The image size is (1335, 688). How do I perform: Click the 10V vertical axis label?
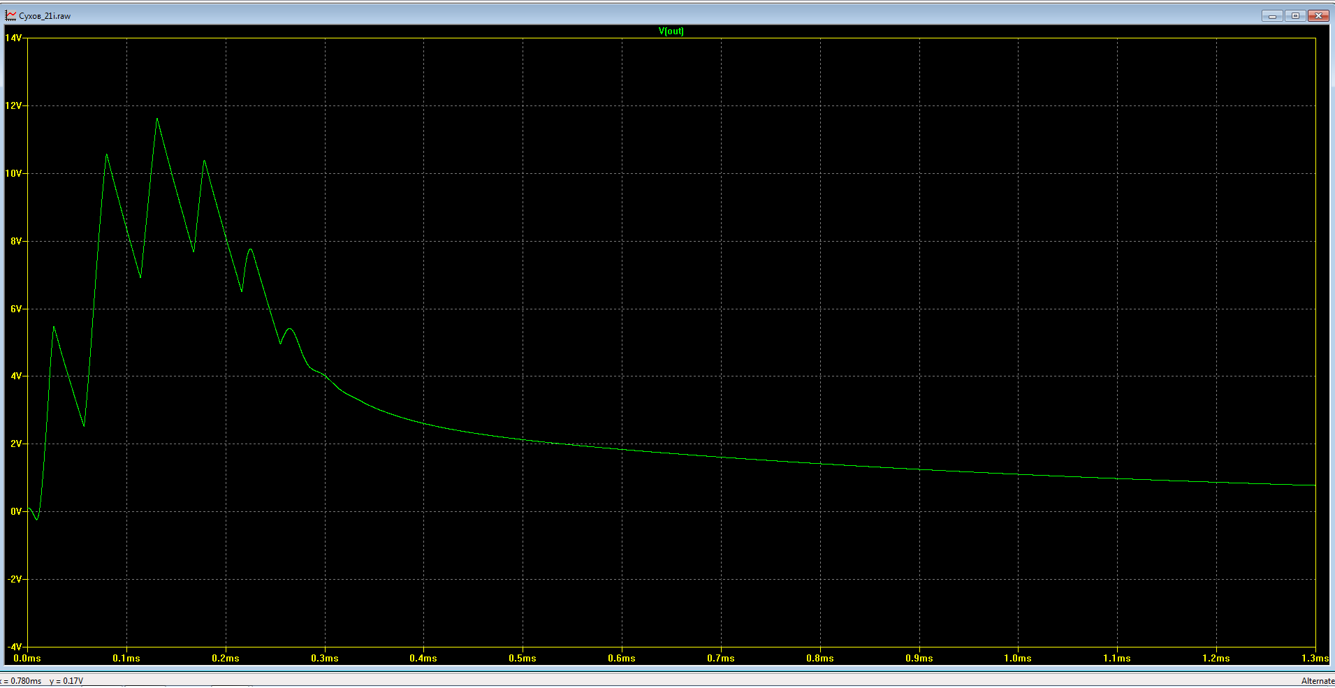pyautogui.click(x=13, y=173)
